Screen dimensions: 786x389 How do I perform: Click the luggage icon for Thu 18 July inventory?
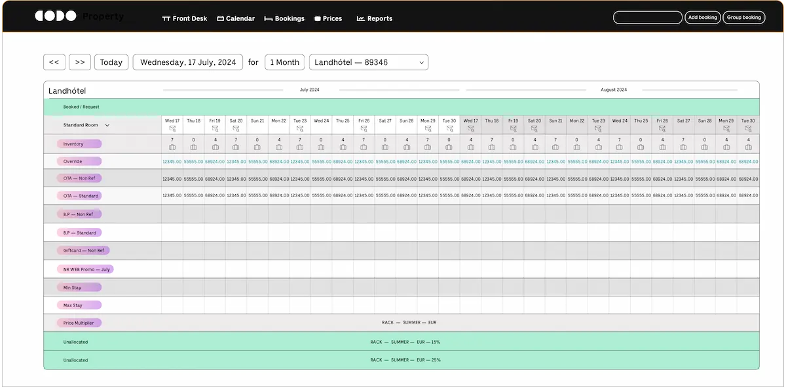[193, 147]
